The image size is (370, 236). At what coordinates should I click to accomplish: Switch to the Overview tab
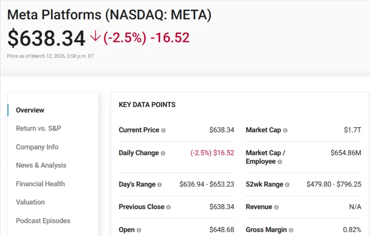[30, 110]
